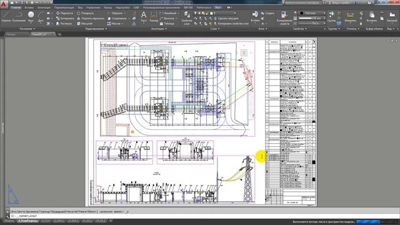Expand the Свойства panel dropdown
Image resolution: width=400 pixels, height=225 pixels.
tap(300, 29)
